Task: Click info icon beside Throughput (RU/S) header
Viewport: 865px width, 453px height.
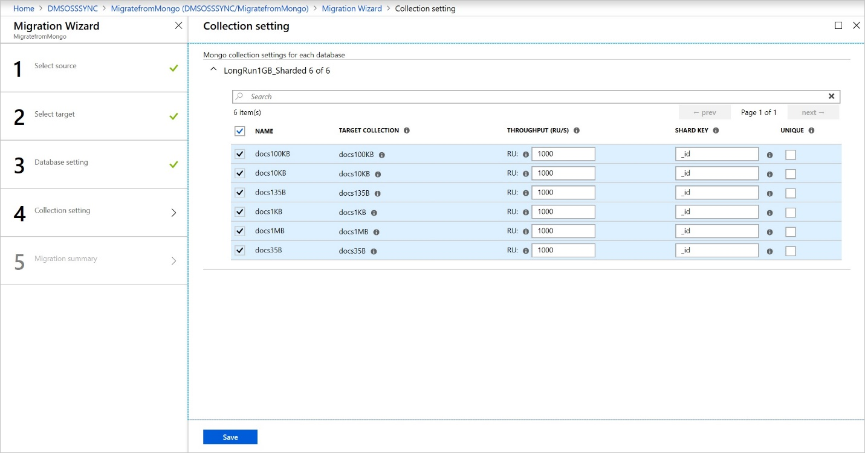Action: point(577,130)
